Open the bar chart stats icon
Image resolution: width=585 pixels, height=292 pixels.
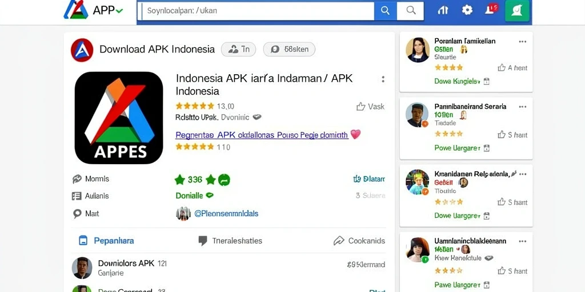tap(443, 10)
